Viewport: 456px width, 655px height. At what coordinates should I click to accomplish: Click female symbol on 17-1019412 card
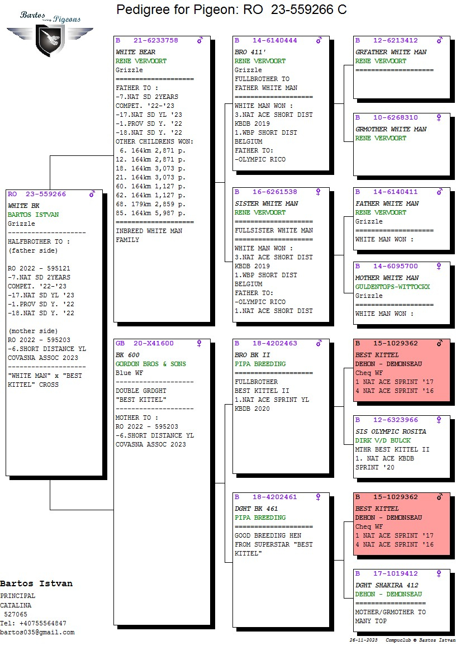click(439, 573)
